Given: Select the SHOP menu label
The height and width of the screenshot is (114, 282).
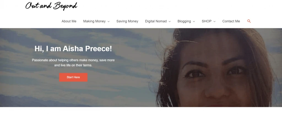Looking at the screenshot, I should (207, 21).
